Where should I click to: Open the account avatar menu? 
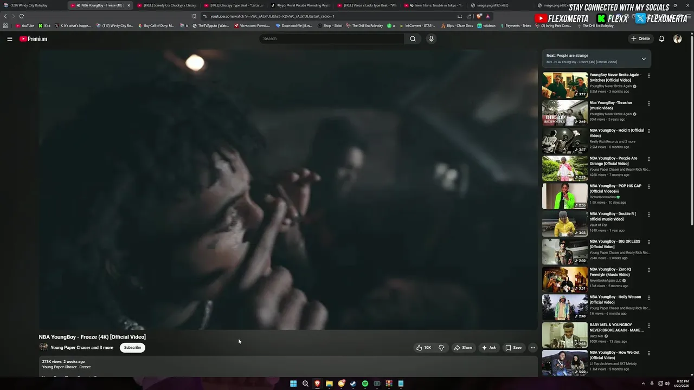coord(677,38)
